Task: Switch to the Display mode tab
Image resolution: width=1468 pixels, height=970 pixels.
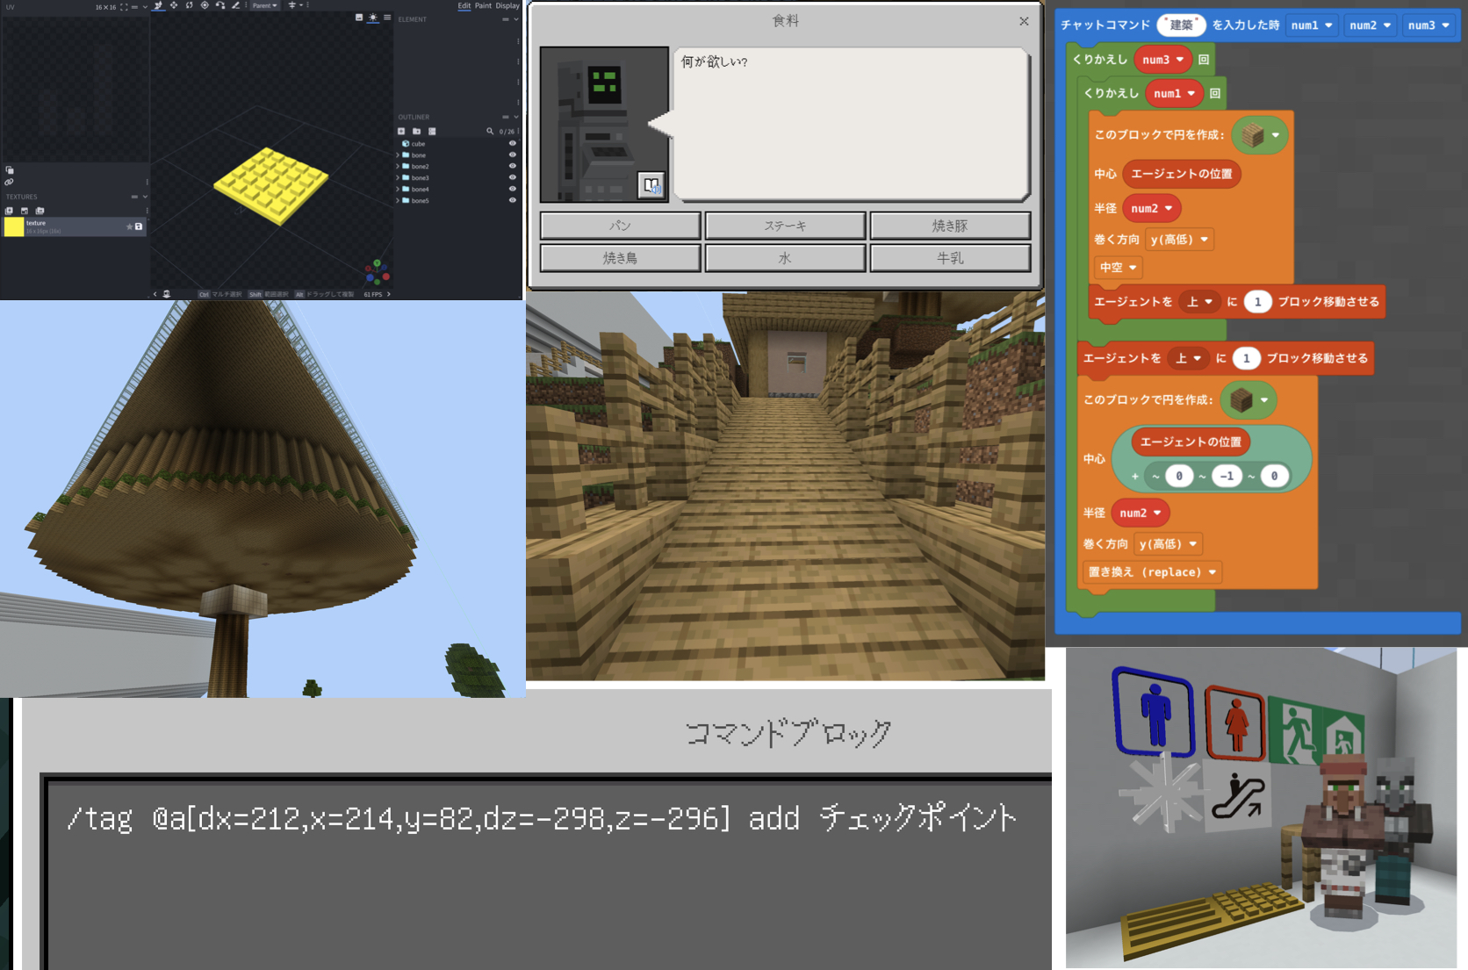Action: coord(507,5)
